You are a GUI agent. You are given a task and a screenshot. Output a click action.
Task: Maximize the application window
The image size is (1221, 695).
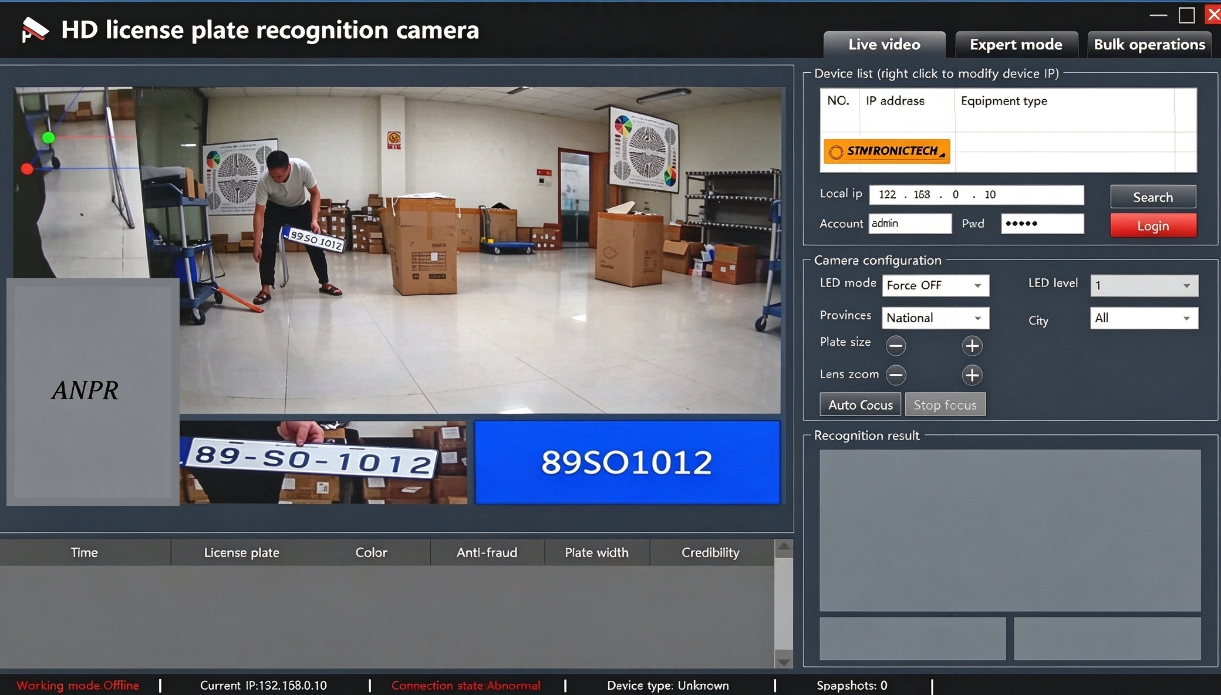point(1187,15)
